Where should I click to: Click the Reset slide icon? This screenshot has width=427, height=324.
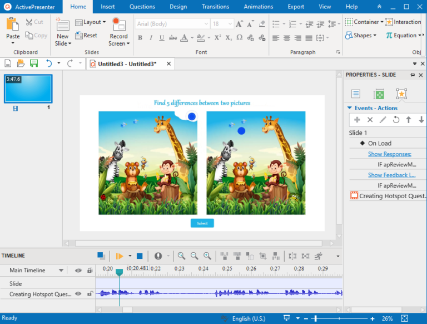[79, 35]
